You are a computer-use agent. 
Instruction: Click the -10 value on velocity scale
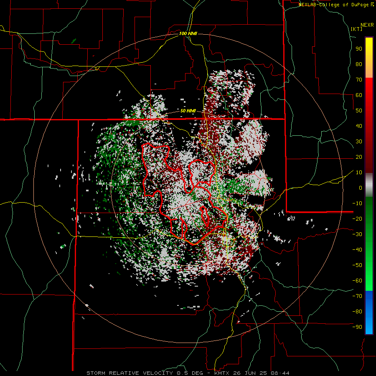pos(357,203)
